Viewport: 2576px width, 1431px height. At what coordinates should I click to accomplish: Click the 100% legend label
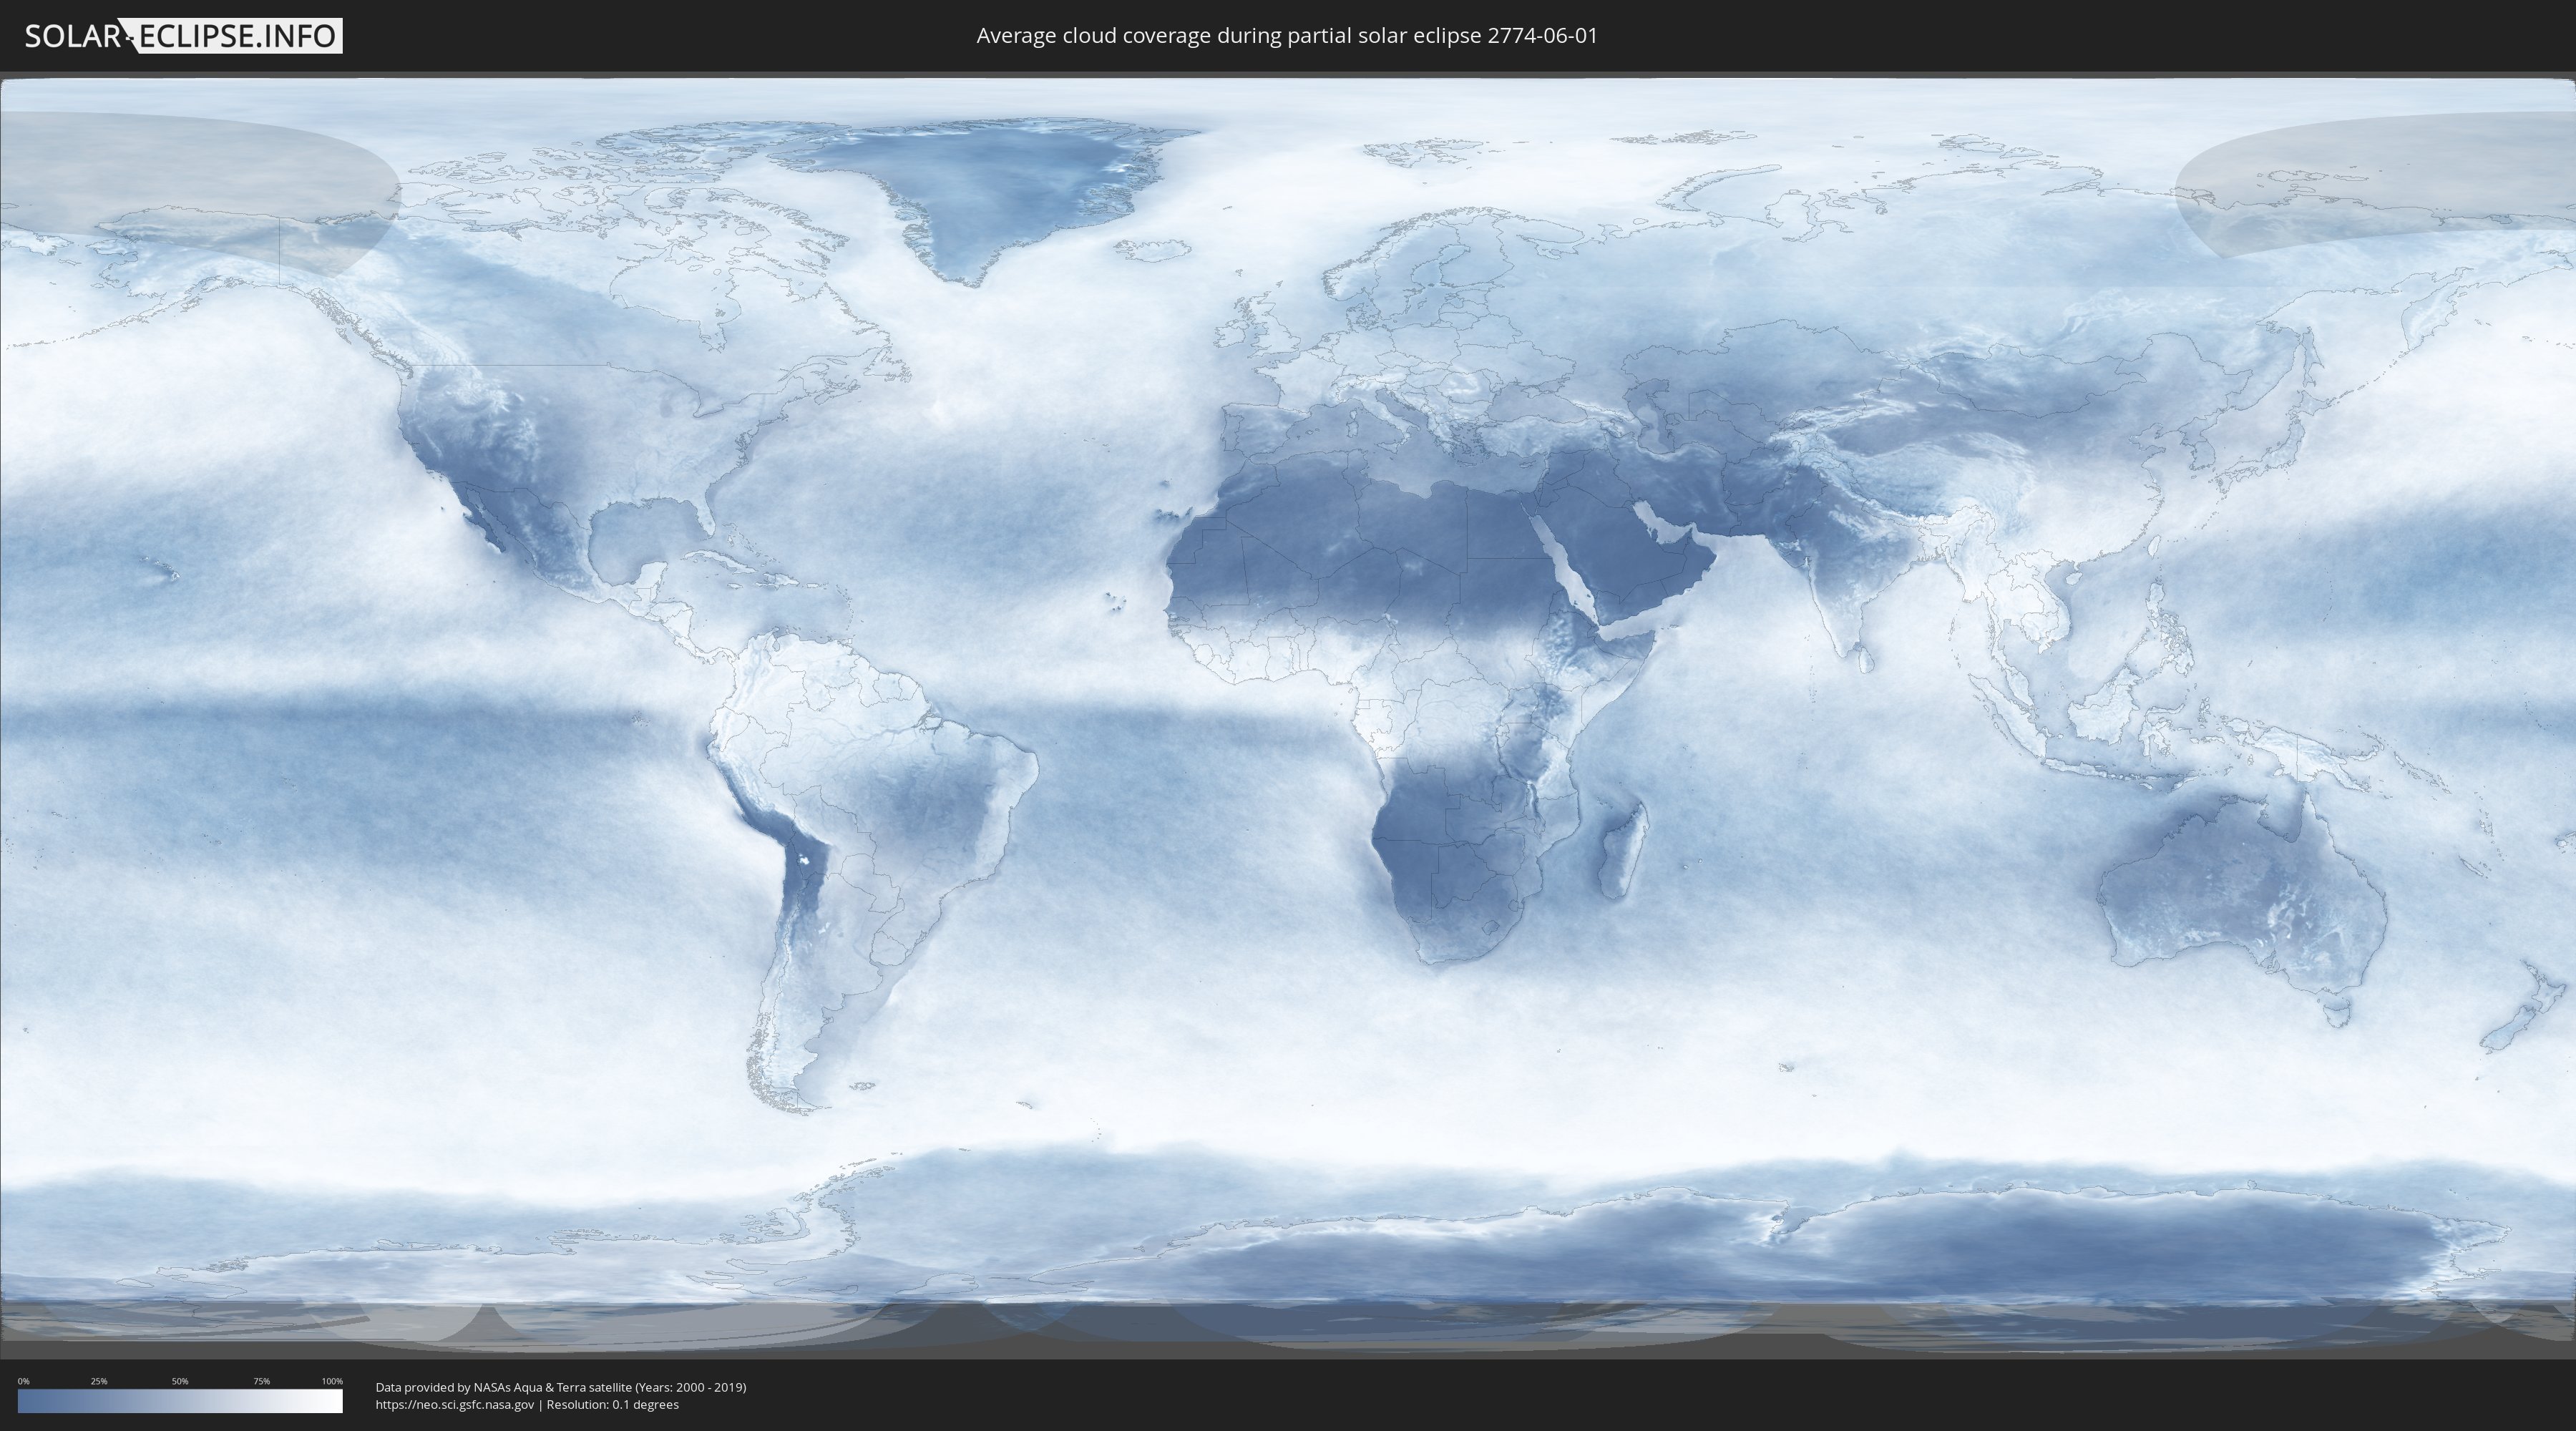[332, 1381]
